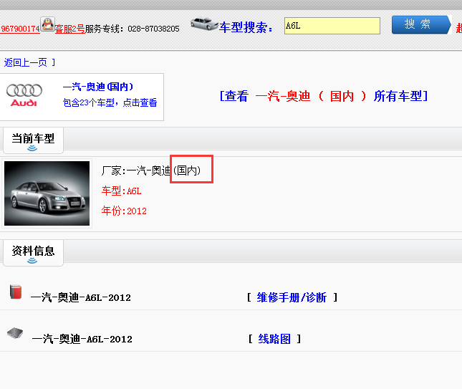
Task: Select the 当前车型 tab header
Action: (x=33, y=140)
